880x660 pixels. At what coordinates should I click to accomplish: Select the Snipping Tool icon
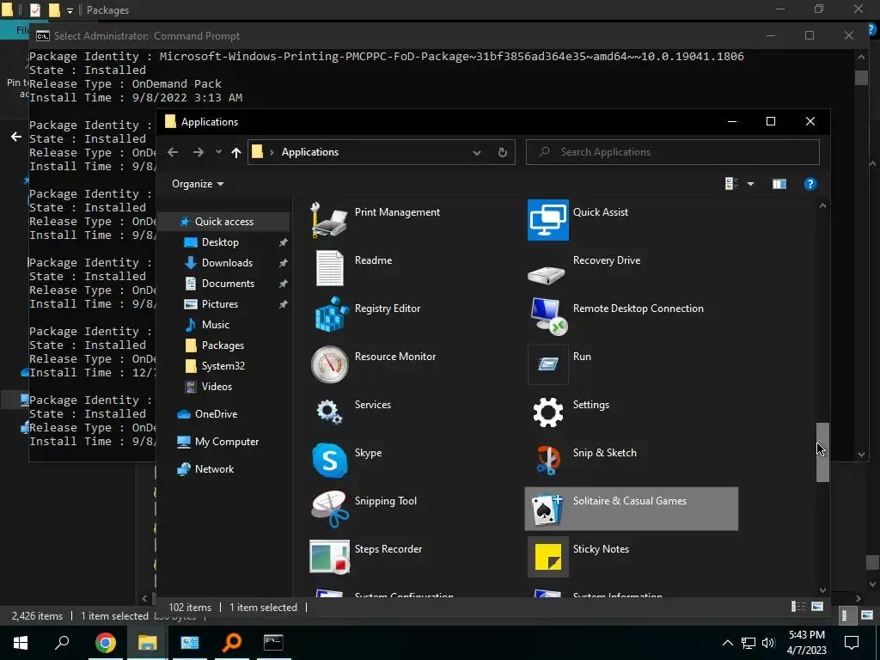pos(329,509)
